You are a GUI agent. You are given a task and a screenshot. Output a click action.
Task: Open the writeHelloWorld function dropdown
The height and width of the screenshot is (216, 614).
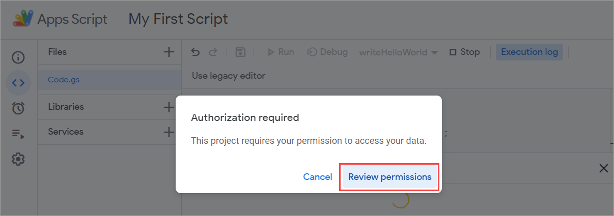(x=398, y=52)
